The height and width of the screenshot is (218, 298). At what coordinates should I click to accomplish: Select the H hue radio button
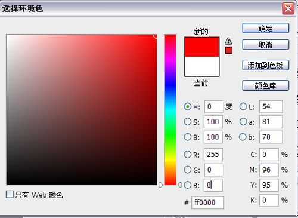point(188,106)
